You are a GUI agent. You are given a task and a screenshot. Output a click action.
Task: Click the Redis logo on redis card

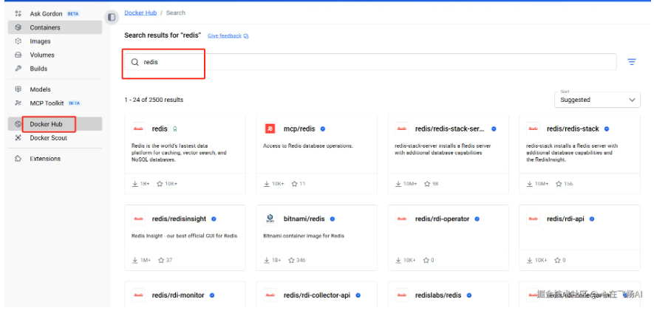[x=138, y=128]
